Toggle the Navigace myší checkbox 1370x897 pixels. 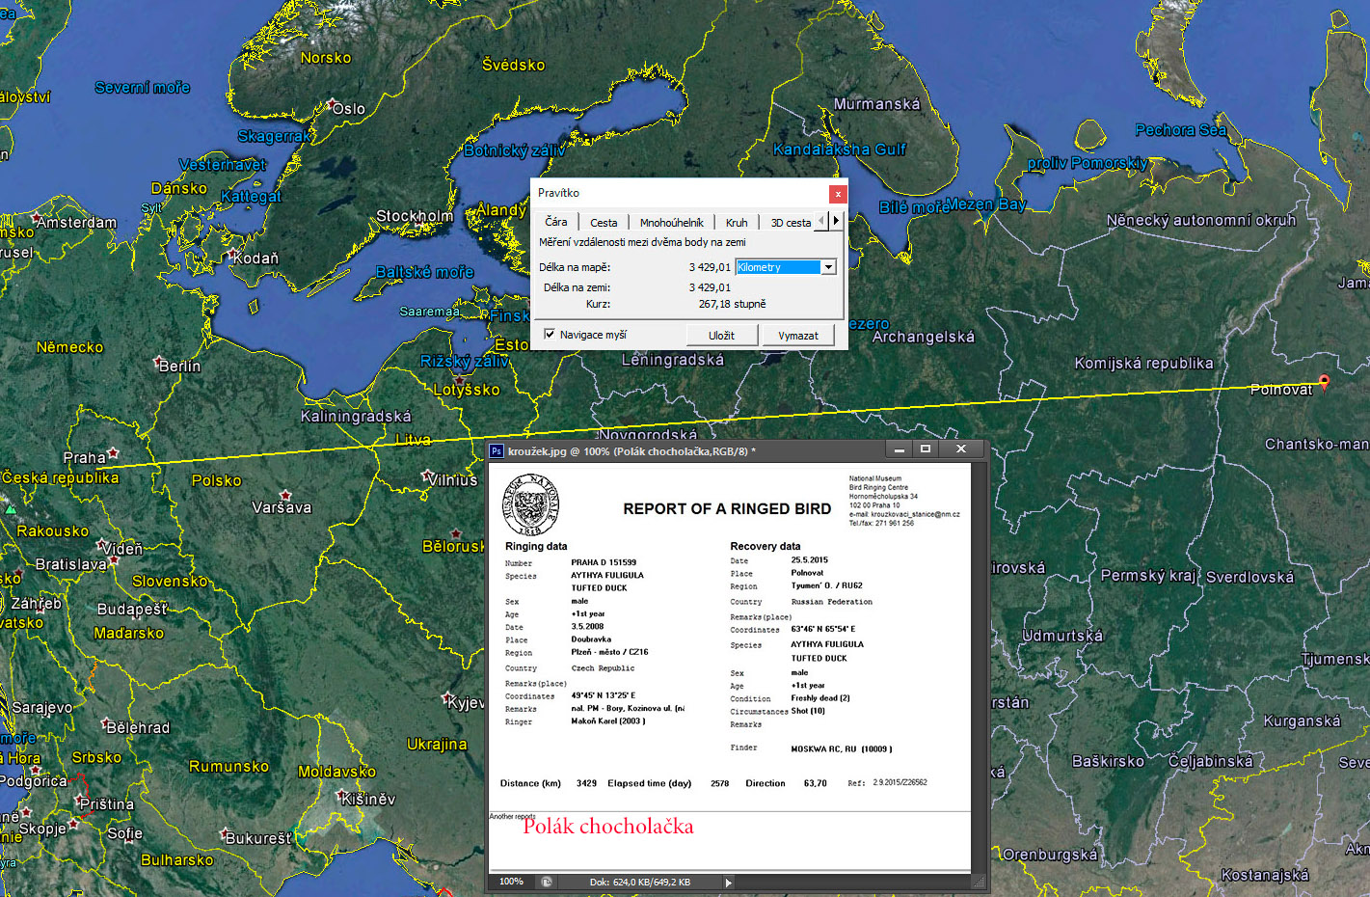coord(550,335)
